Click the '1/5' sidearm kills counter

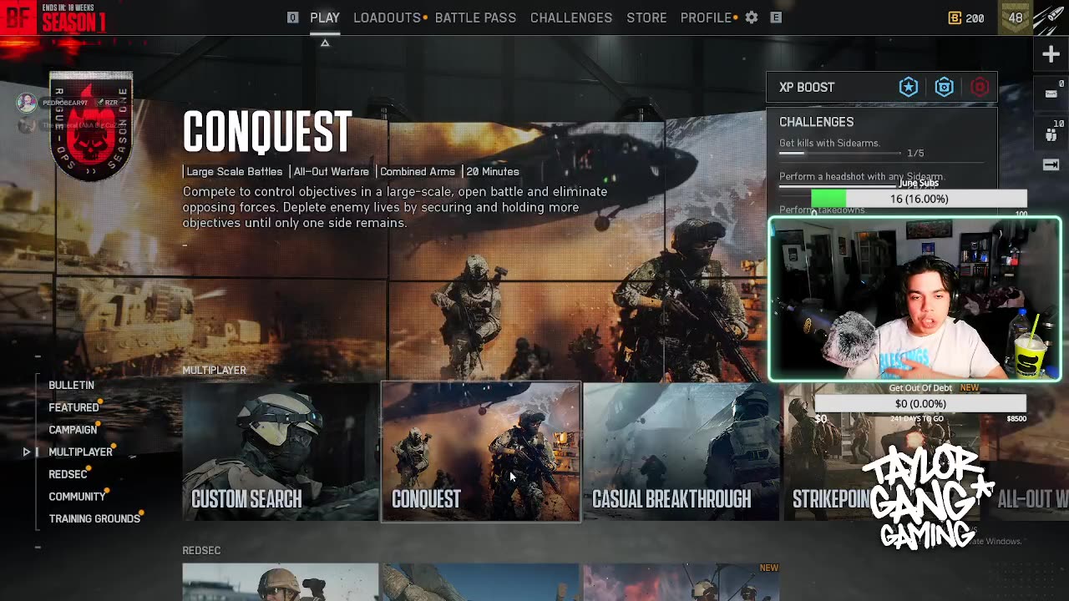click(x=915, y=154)
